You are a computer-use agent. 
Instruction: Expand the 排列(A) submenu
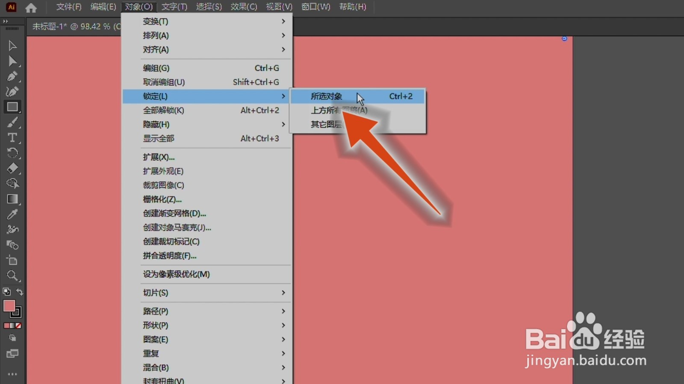(x=207, y=35)
